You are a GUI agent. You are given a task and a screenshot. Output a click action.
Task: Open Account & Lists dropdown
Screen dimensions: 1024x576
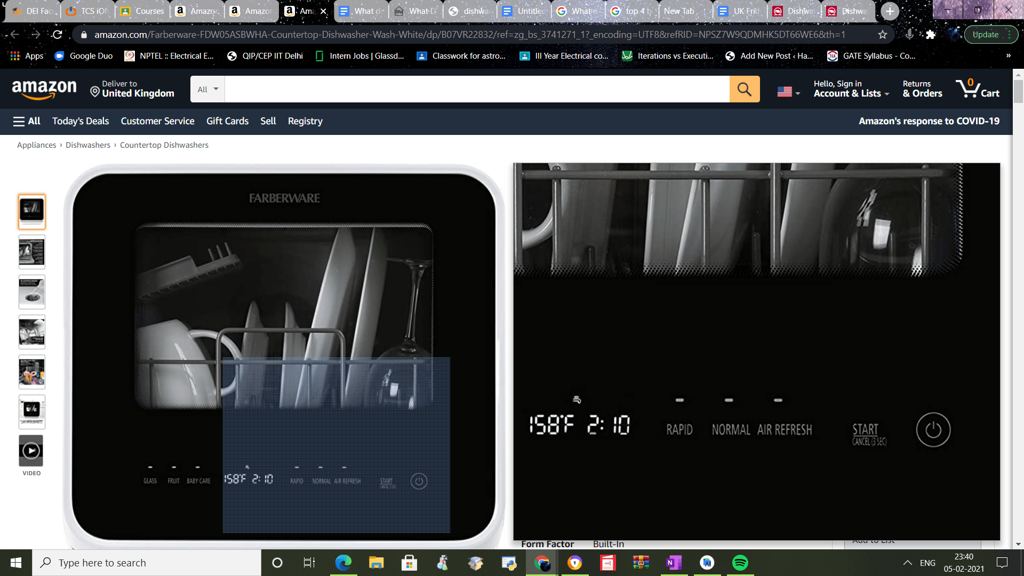tap(851, 89)
